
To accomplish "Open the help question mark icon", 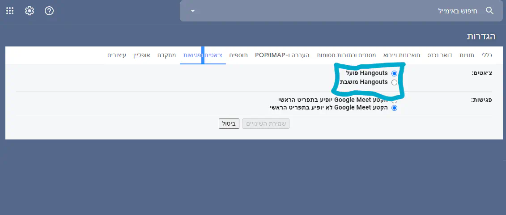I will [49, 11].
